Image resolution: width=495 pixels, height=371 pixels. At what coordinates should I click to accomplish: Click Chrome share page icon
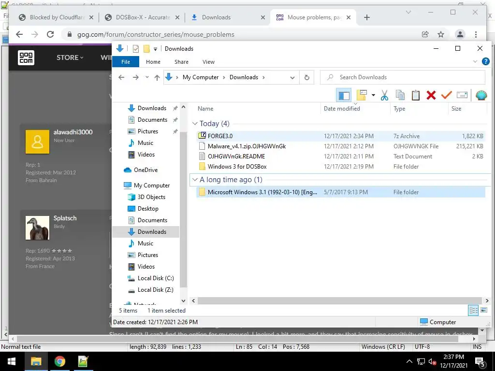tap(425, 34)
